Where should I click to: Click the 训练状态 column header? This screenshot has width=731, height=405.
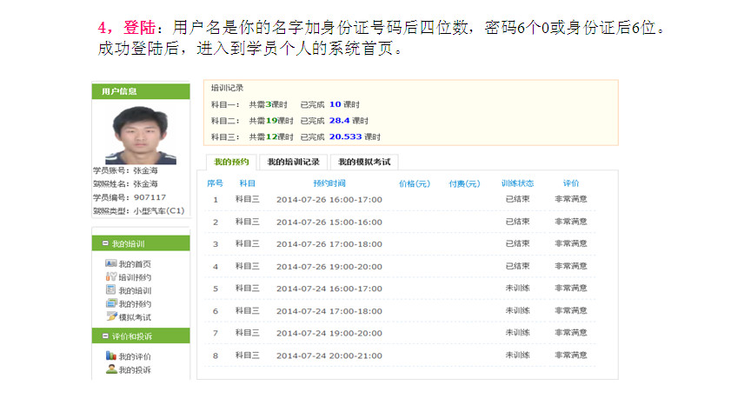coord(517,183)
